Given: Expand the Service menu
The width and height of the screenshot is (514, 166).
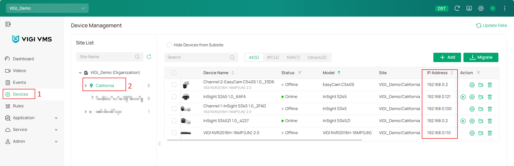Looking at the screenshot, I should click(x=56, y=130).
